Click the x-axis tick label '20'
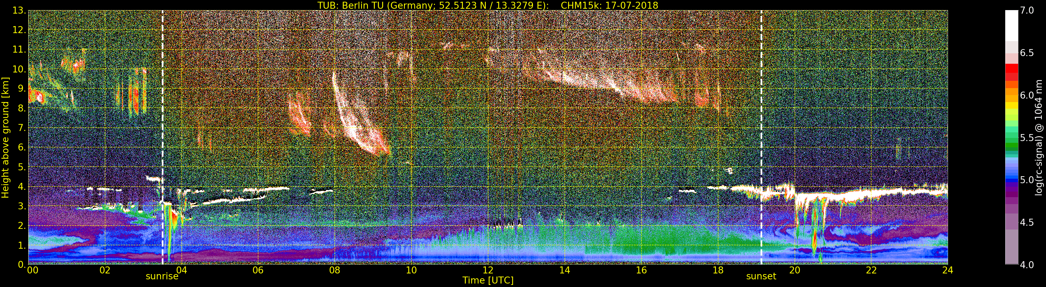Viewport: 1046px width, 287px height. coord(795,270)
